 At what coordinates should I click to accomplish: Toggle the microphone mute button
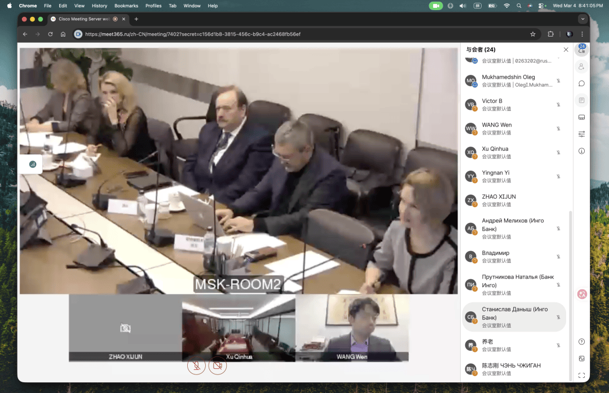(196, 365)
